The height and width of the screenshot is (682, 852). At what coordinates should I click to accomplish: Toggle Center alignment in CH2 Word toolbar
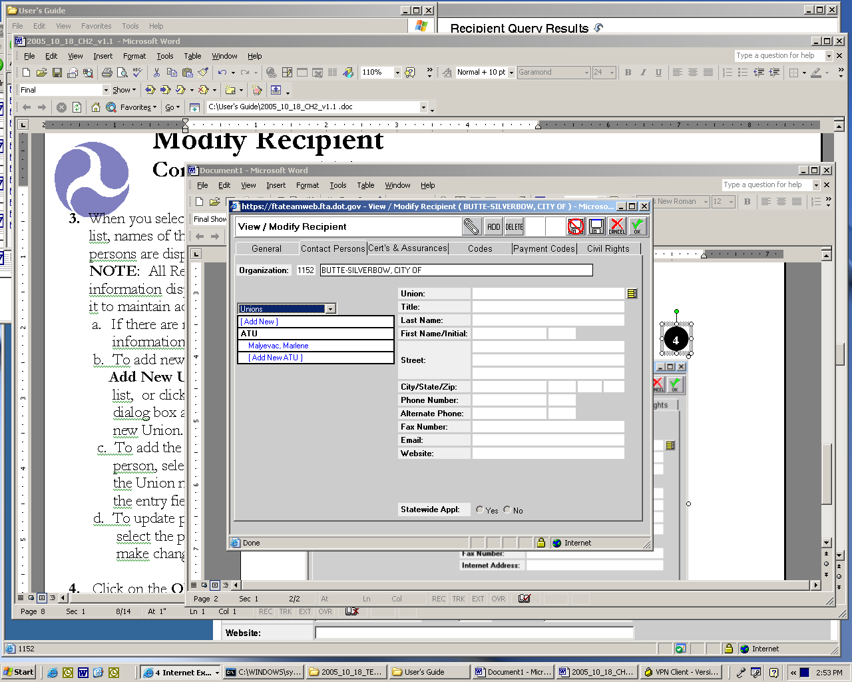pyautogui.click(x=692, y=72)
